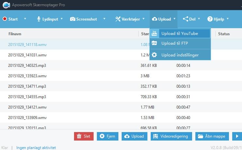Click the Stør size column header
Image resolution: width=242 pixels, height=150 pixels.
point(145,34)
